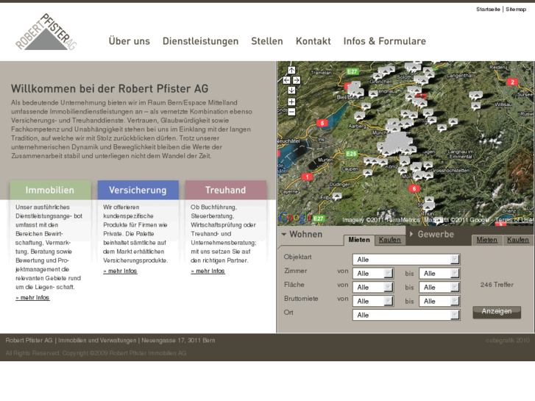This screenshot has height=401, width=535.
Task: Open the Stellen menu
Action: pos(267,41)
